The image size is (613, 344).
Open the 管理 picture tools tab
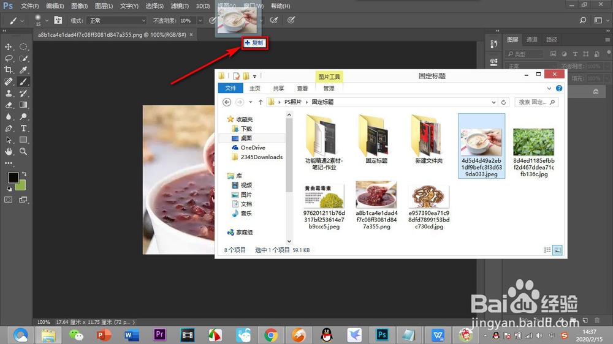pos(329,89)
